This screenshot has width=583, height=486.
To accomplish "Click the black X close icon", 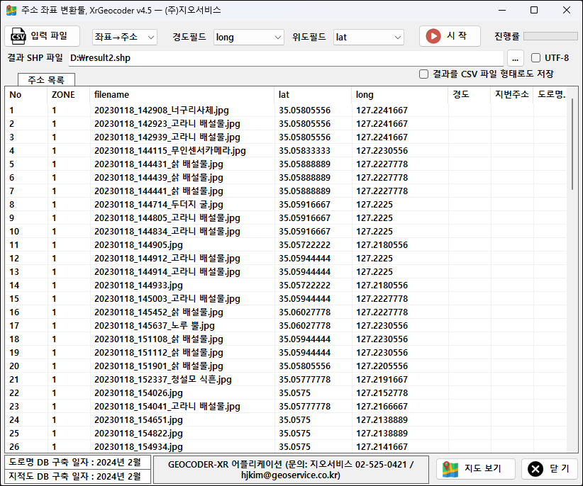I will click(x=535, y=469).
